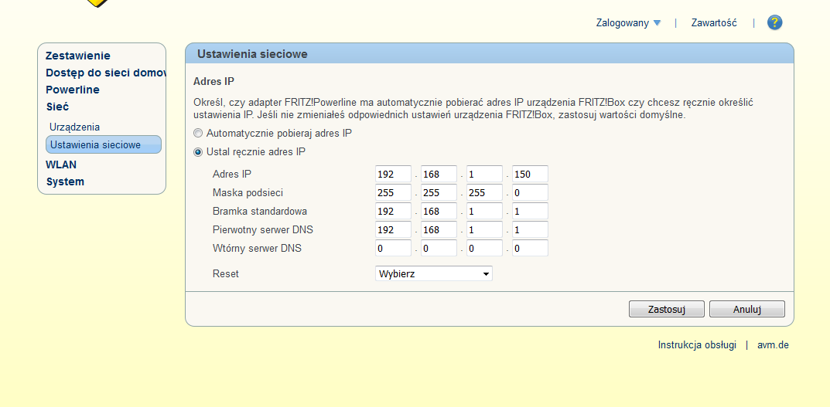Click the Zastosuj button

click(x=666, y=310)
